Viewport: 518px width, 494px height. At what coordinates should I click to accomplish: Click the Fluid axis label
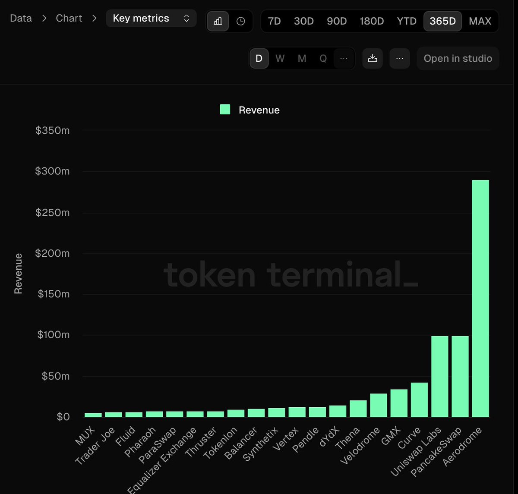click(126, 437)
